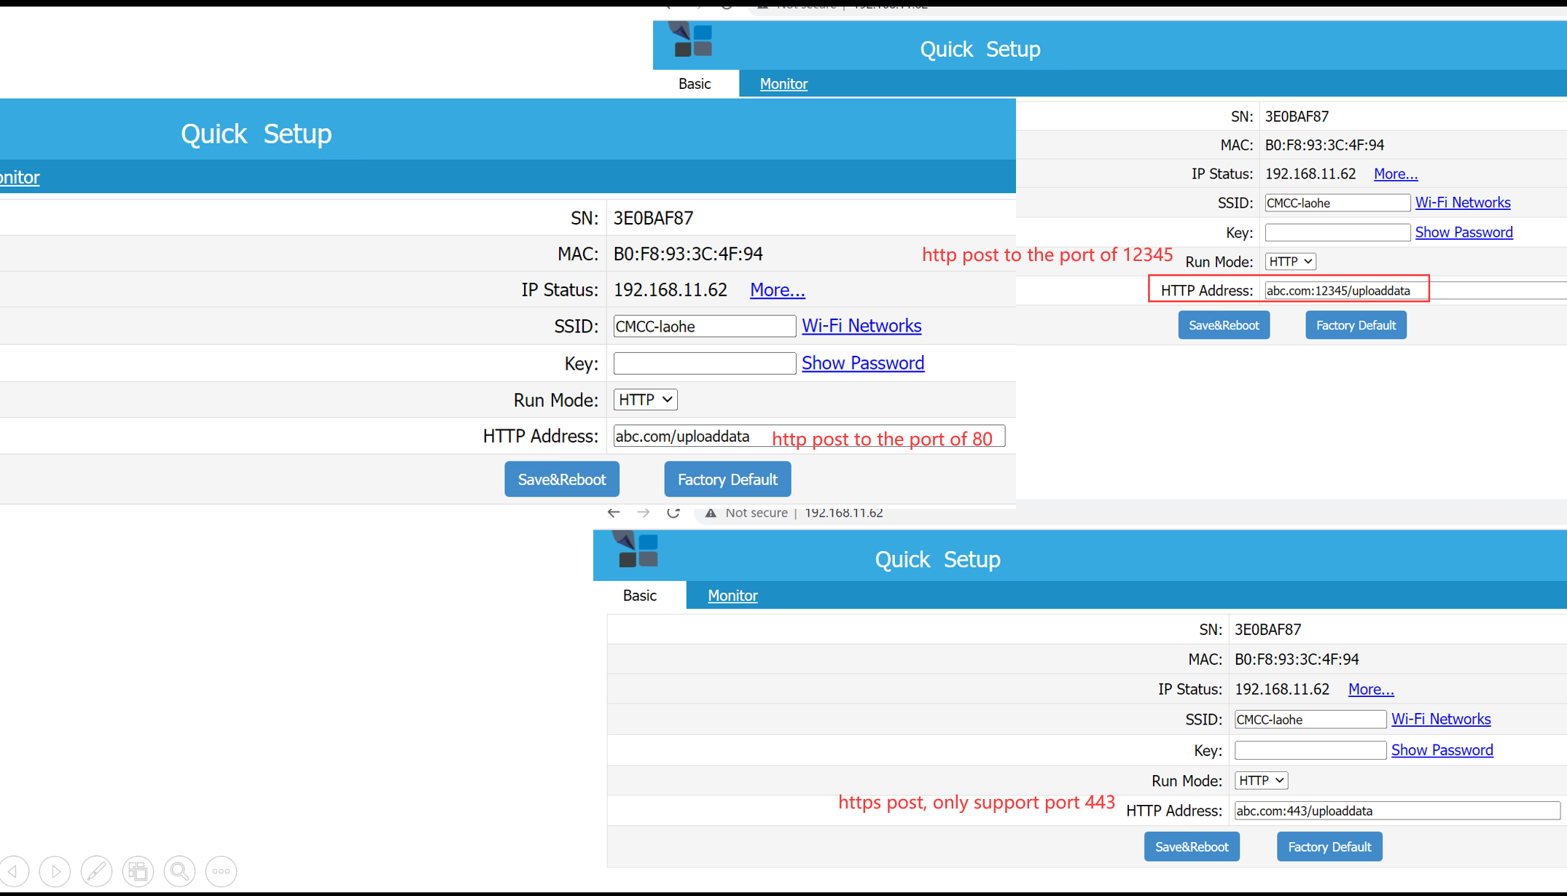The height and width of the screenshot is (896, 1567).
Task: Select Basic tab in bottom panel
Action: coord(639,596)
